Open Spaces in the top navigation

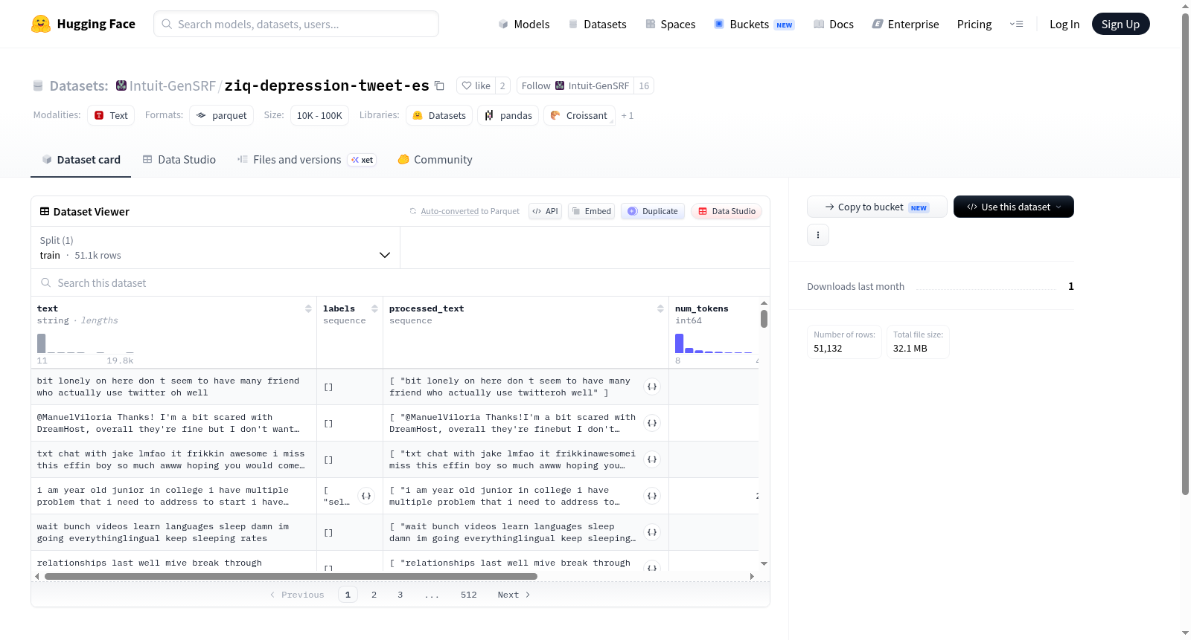coord(671,24)
